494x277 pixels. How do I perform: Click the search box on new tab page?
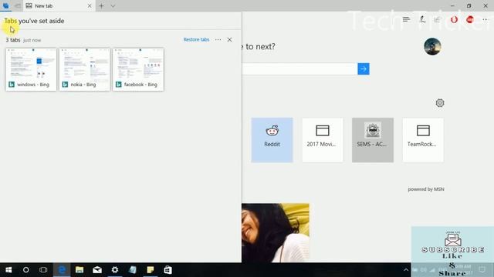click(299, 68)
